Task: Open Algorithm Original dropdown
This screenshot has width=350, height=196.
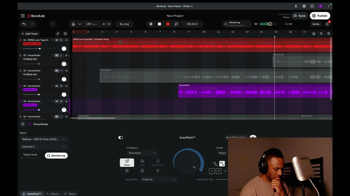Action: click(159, 179)
